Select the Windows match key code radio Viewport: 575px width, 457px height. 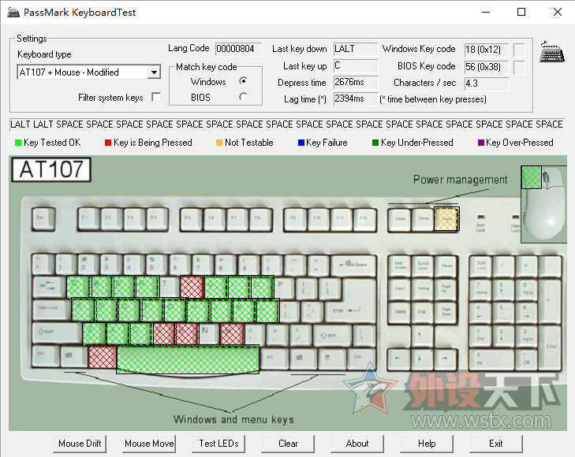click(x=243, y=81)
